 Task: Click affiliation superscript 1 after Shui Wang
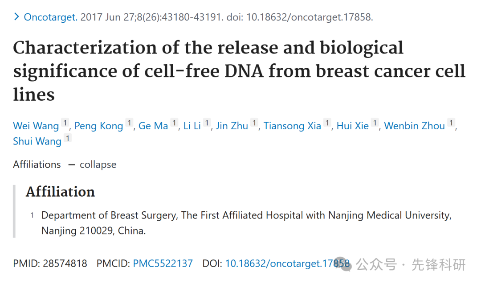[x=68, y=138]
